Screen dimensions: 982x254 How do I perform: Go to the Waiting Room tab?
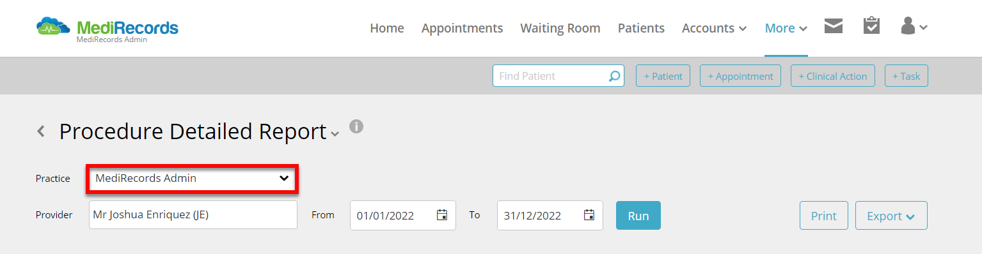[x=560, y=28]
